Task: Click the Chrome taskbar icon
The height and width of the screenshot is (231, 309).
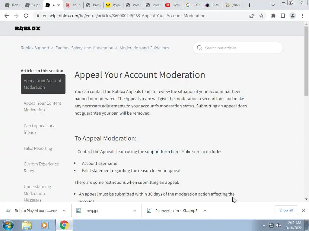Action: click(64, 225)
